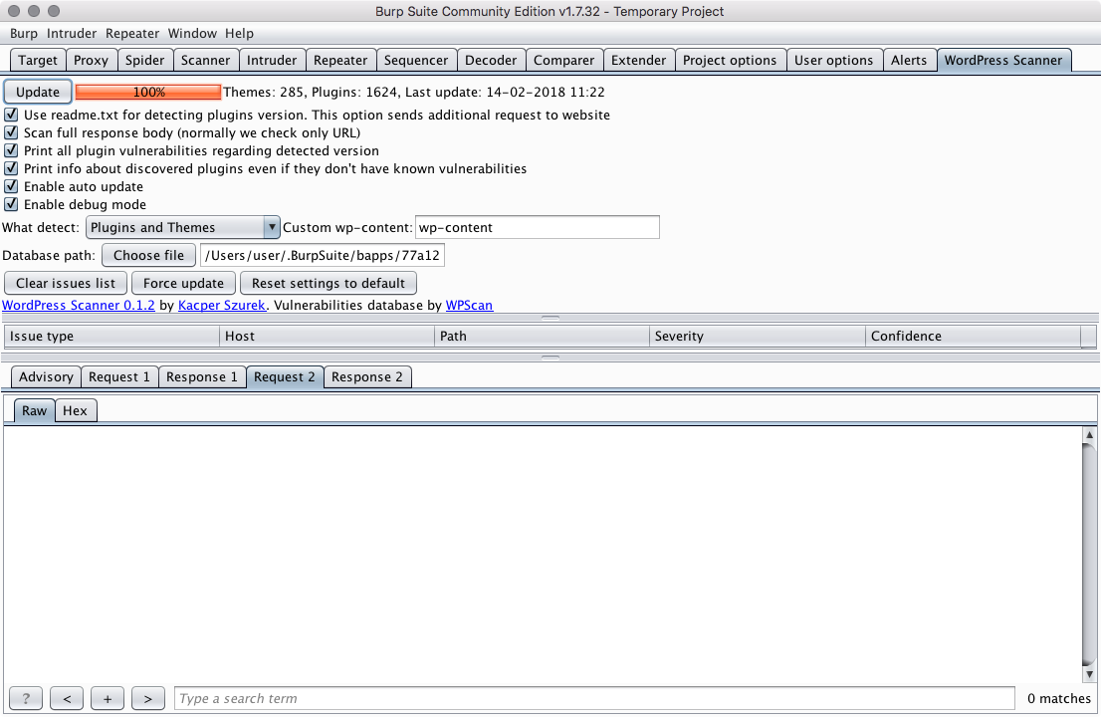Click Choose file for database path
The height and width of the screenshot is (717, 1101).
[x=149, y=256]
